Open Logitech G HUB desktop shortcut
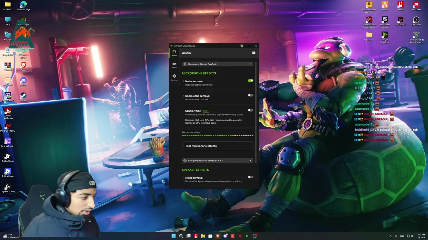 7,188
